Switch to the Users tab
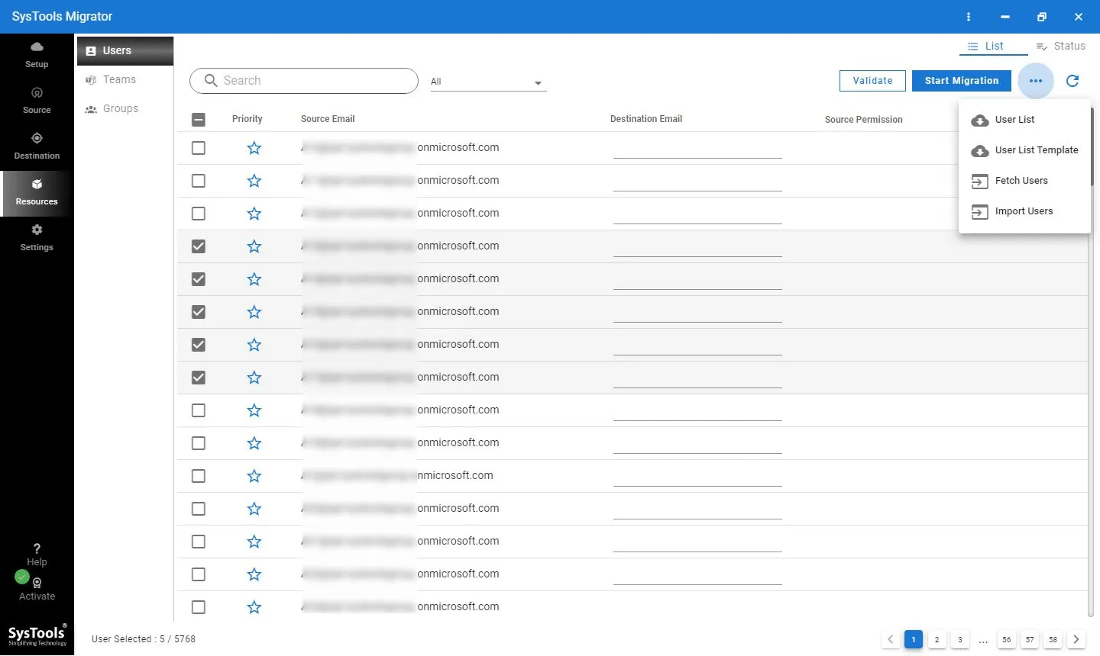This screenshot has height=656, width=1100. pyautogui.click(x=125, y=50)
